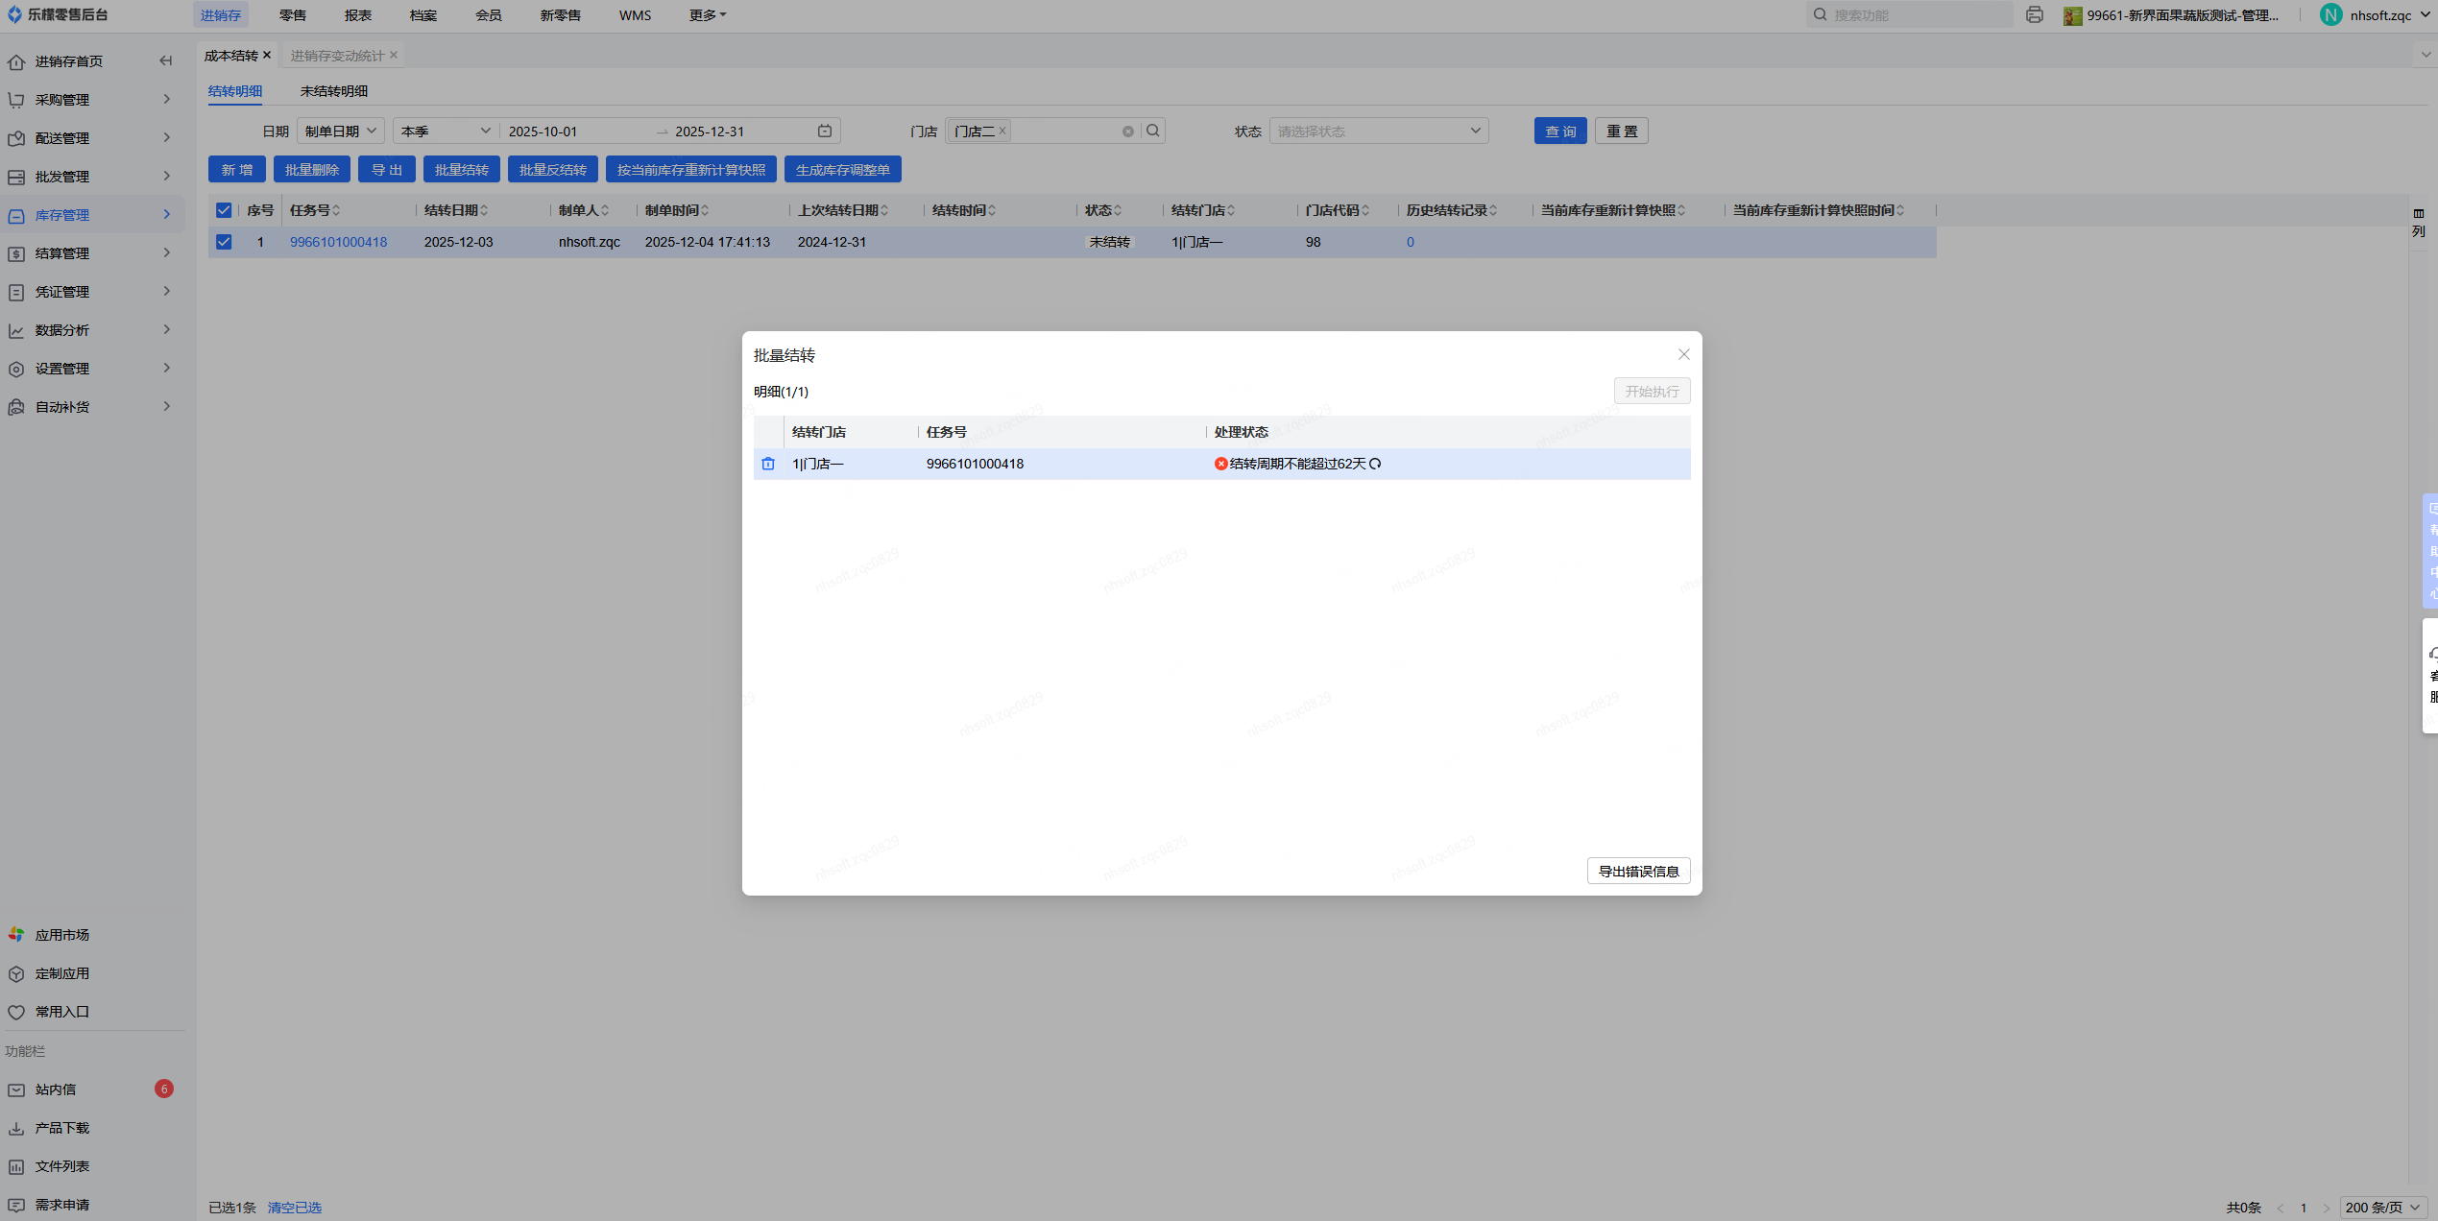Click the retry icon beside error message

click(1375, 464)
